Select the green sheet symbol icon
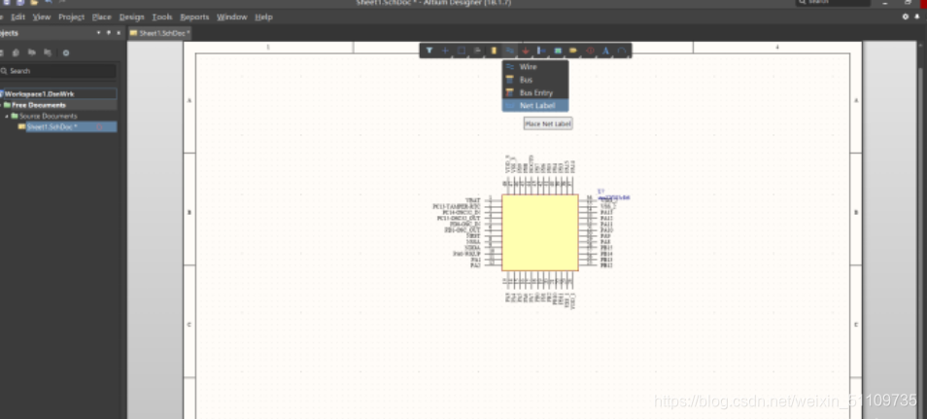Screen dimensions: 927x419 (558, 51)
